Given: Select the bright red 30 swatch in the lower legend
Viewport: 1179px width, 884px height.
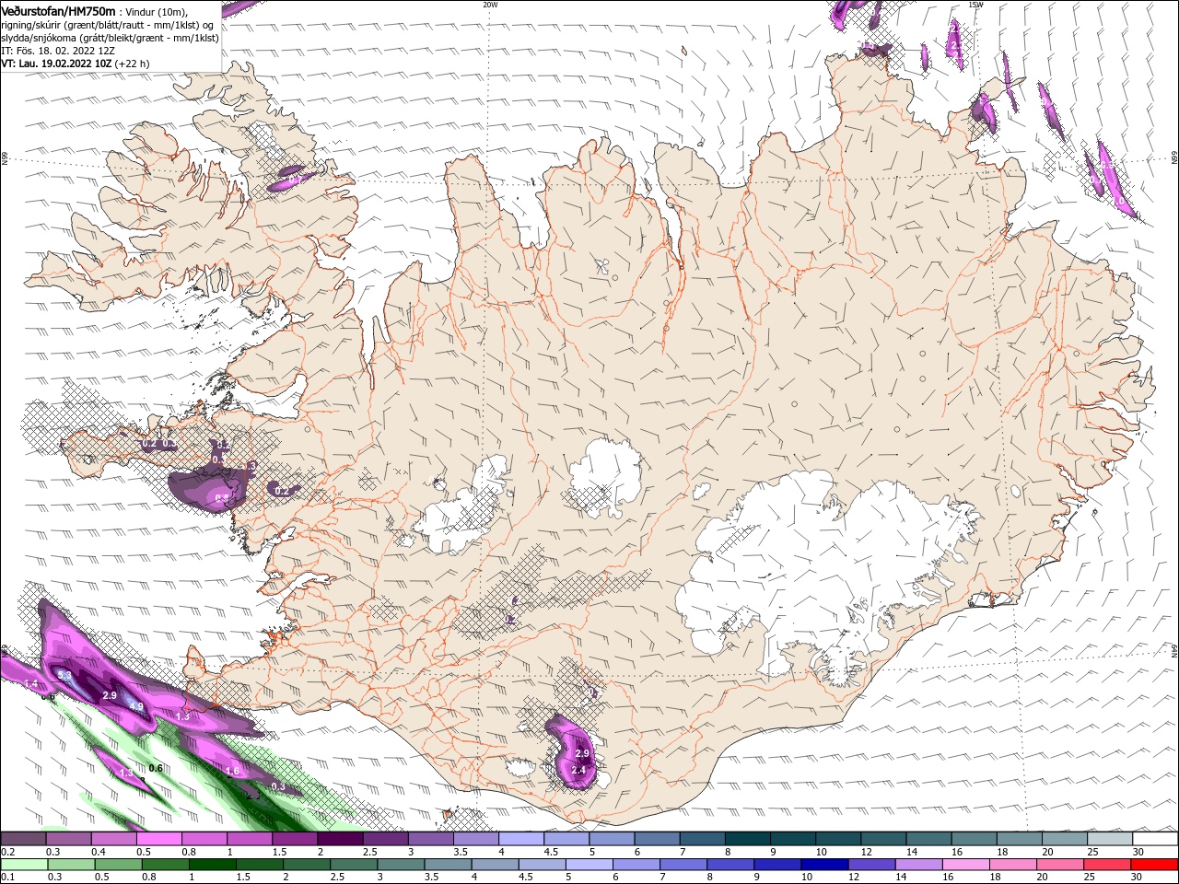Looking at the screenshot, I should coord(1154,865).
